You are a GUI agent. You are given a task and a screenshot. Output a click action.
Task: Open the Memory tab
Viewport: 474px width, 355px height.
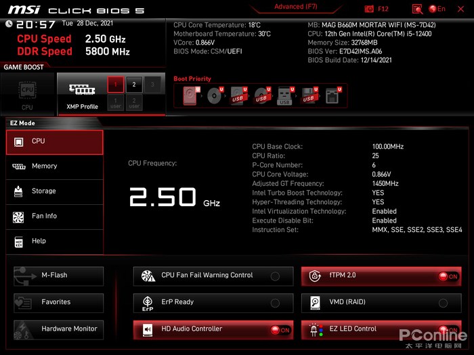54,166
